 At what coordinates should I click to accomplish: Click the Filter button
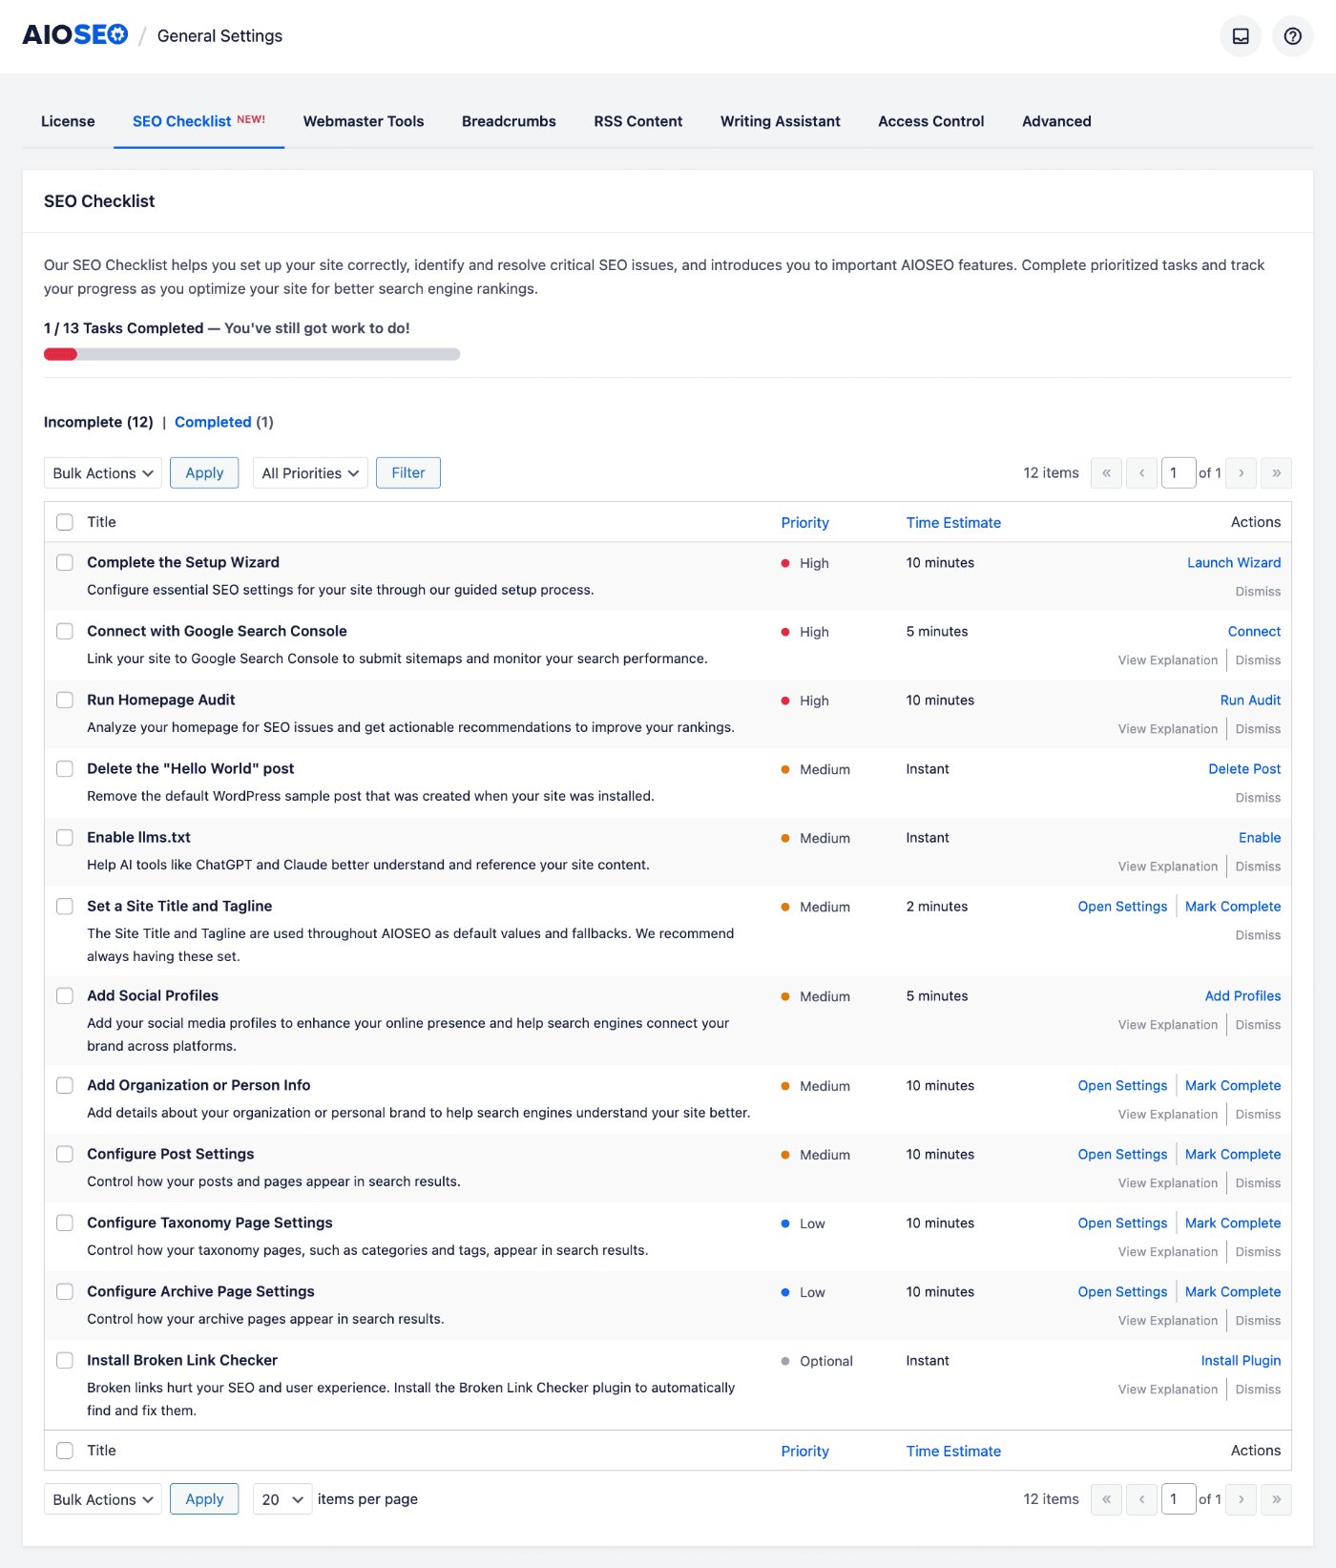408,473
